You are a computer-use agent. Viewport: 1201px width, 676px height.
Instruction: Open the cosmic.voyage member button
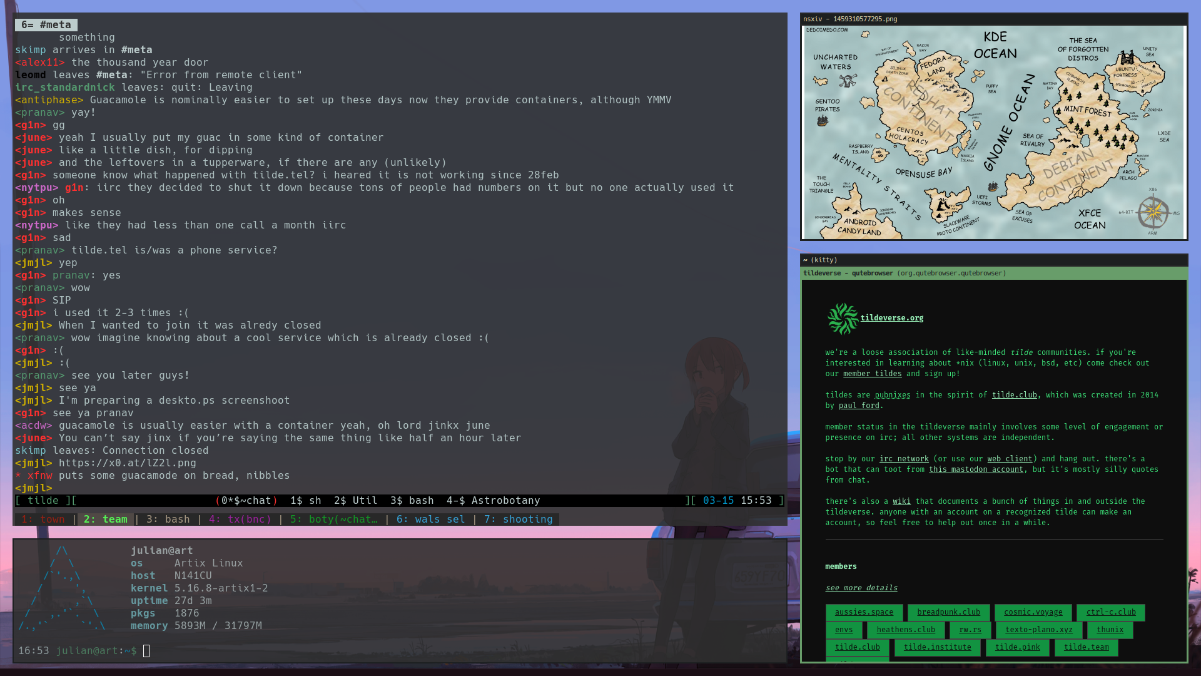click(1033, 612)
